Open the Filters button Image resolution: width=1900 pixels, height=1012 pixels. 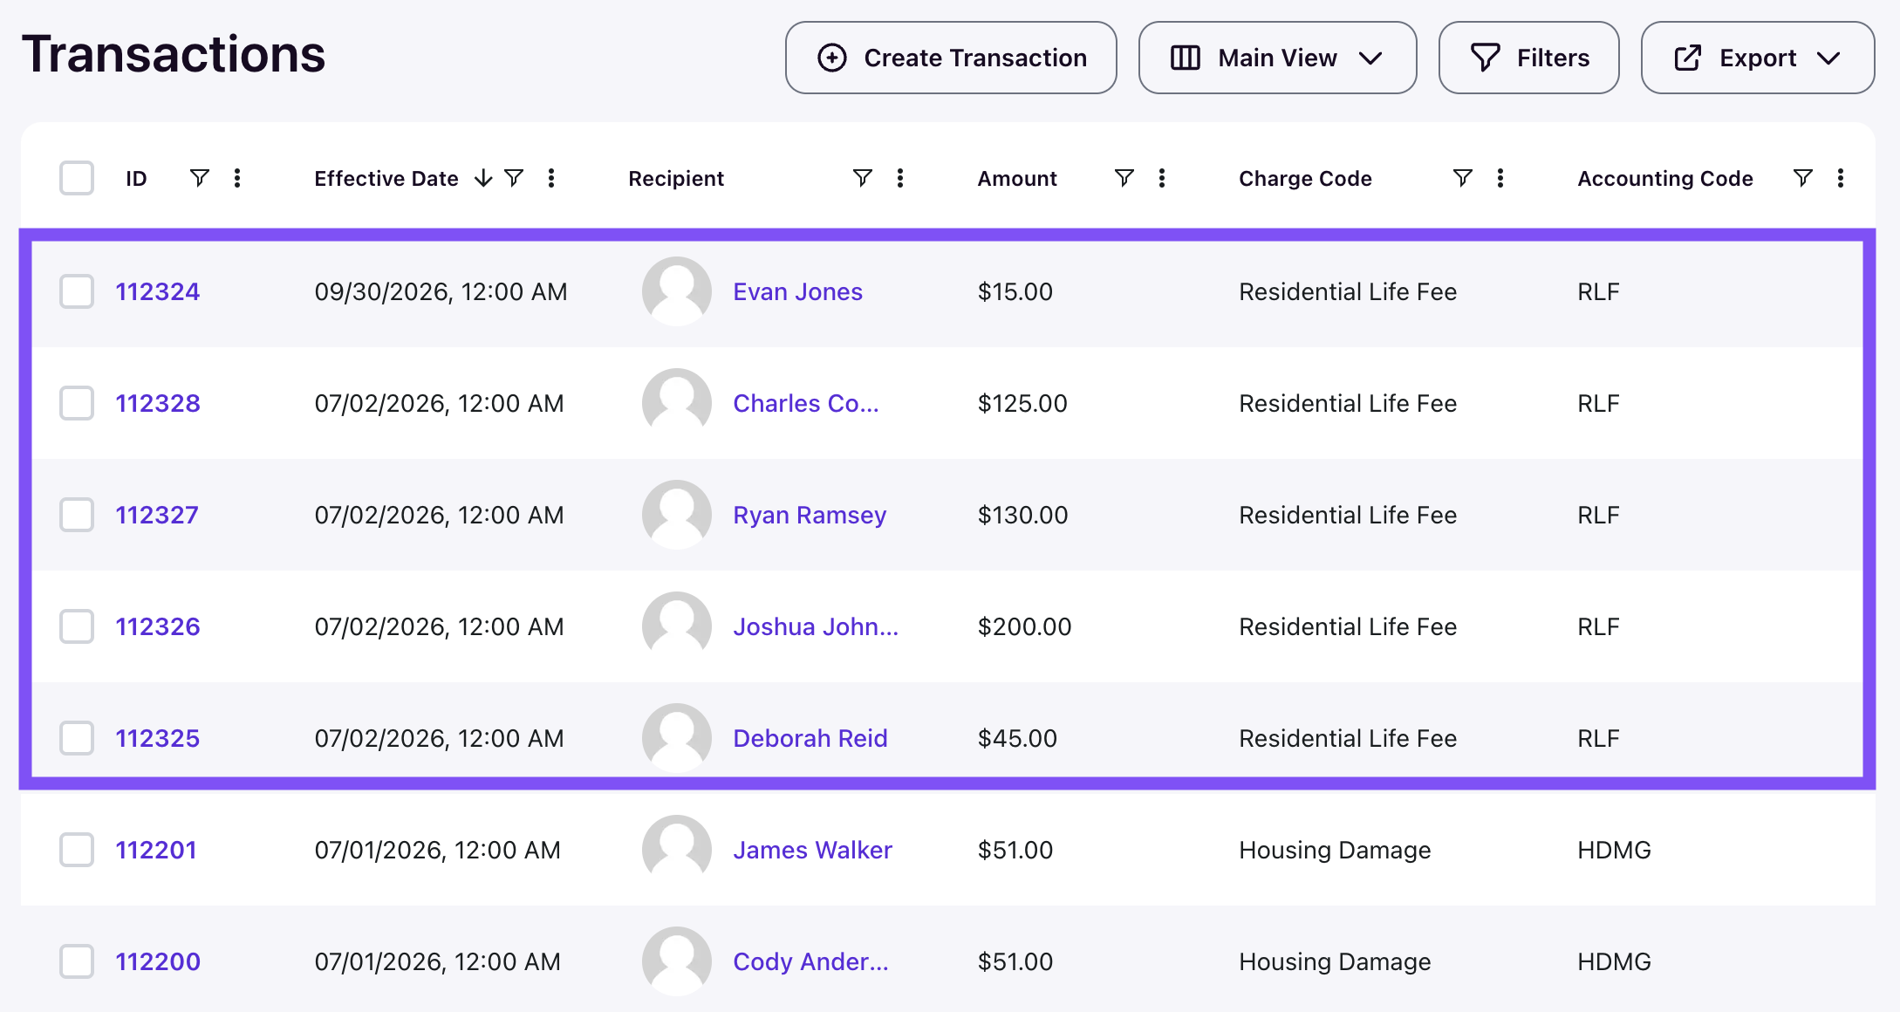pos(1529,58)
